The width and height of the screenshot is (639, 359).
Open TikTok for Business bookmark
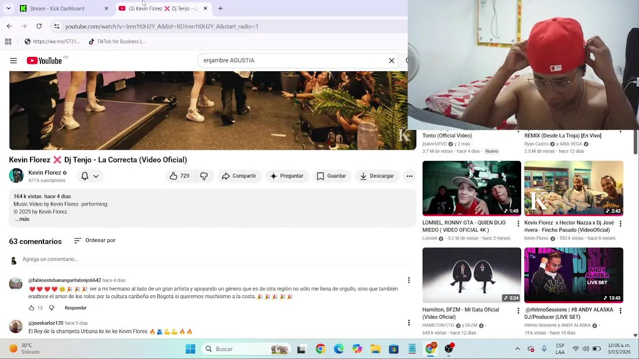coord(116,42)
